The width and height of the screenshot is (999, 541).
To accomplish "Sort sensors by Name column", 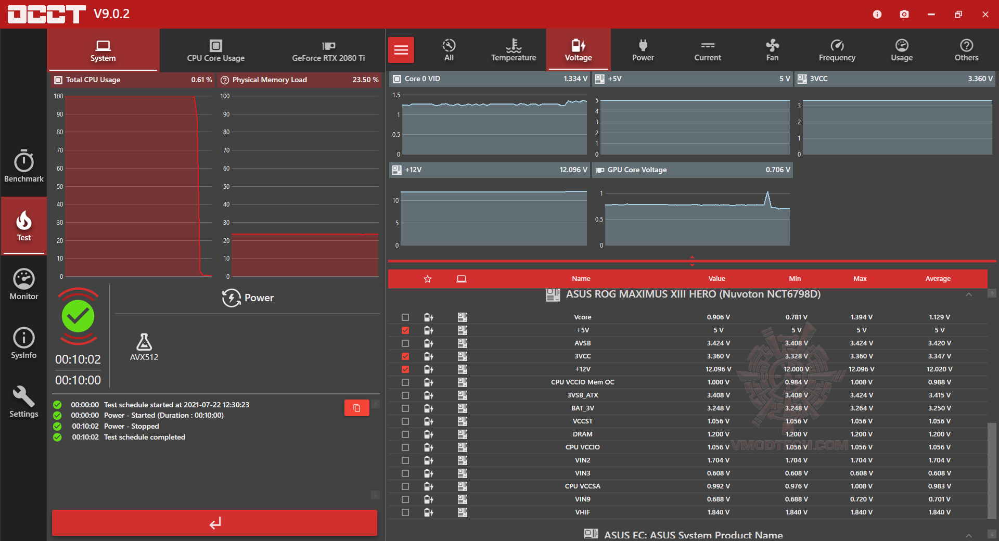I will point(581,279).
